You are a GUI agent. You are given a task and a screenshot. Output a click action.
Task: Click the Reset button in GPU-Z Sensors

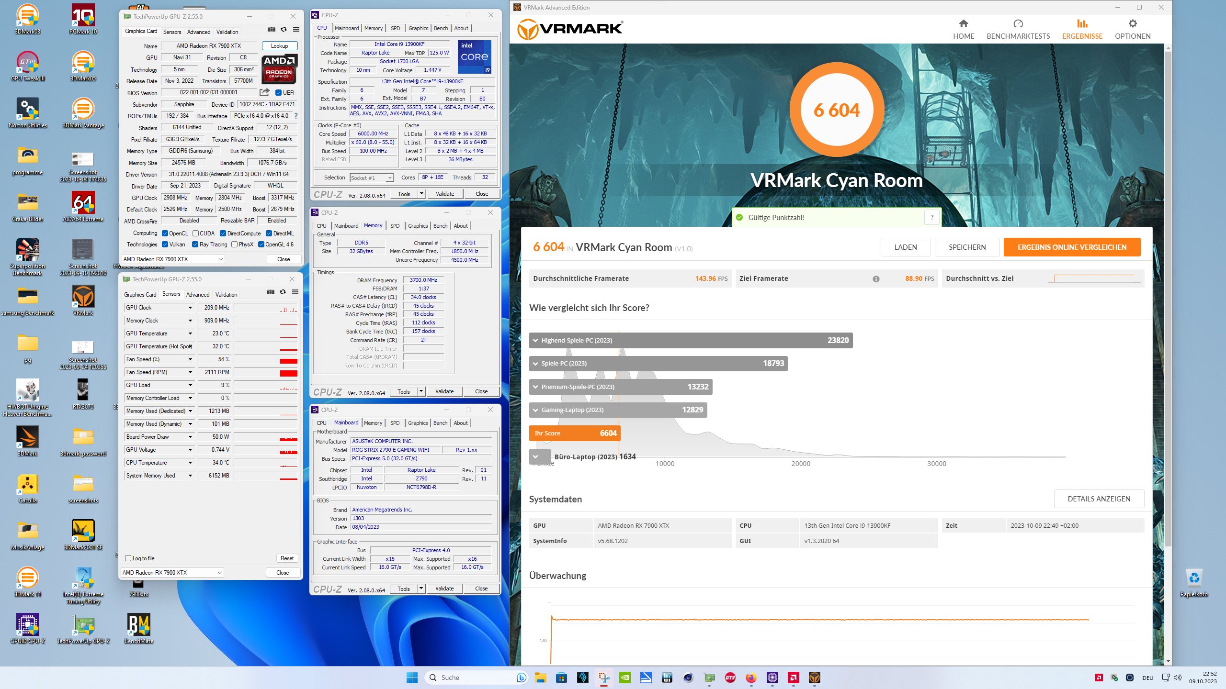pyautogui.click(x=287, y=558)
